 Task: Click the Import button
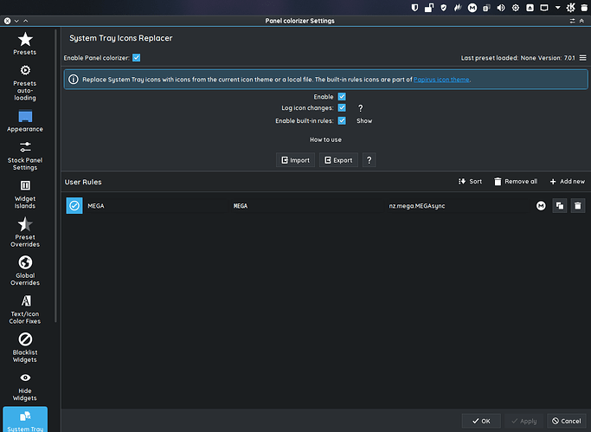pyautogui.click(x=295, y=160)
